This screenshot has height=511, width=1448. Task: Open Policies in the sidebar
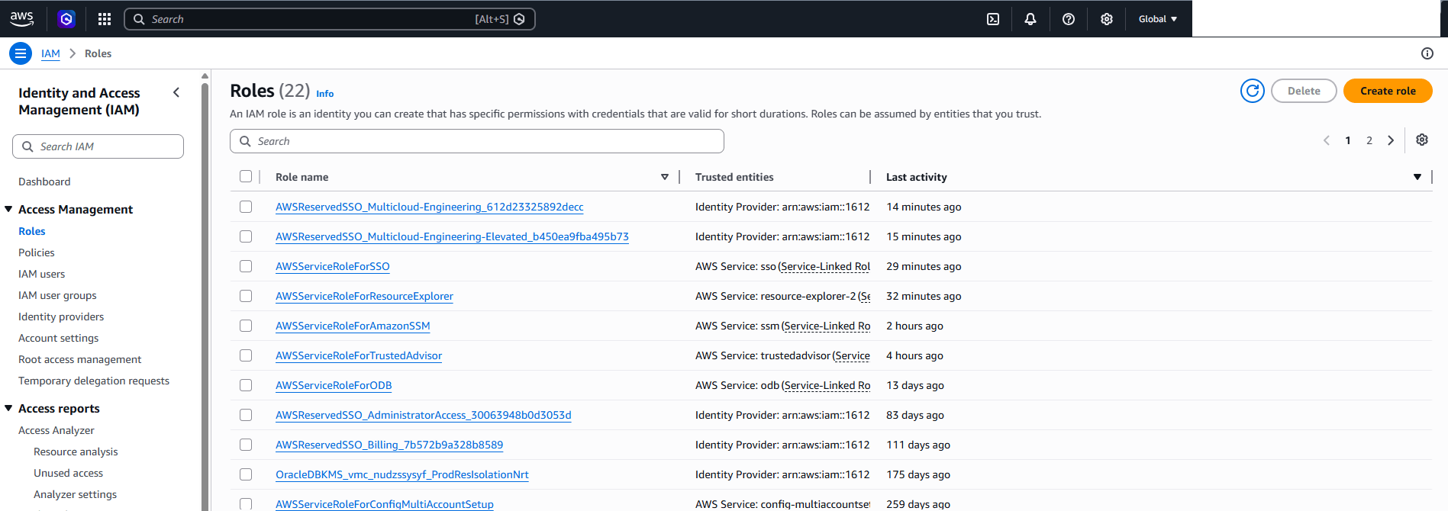[x=37, y=252]
